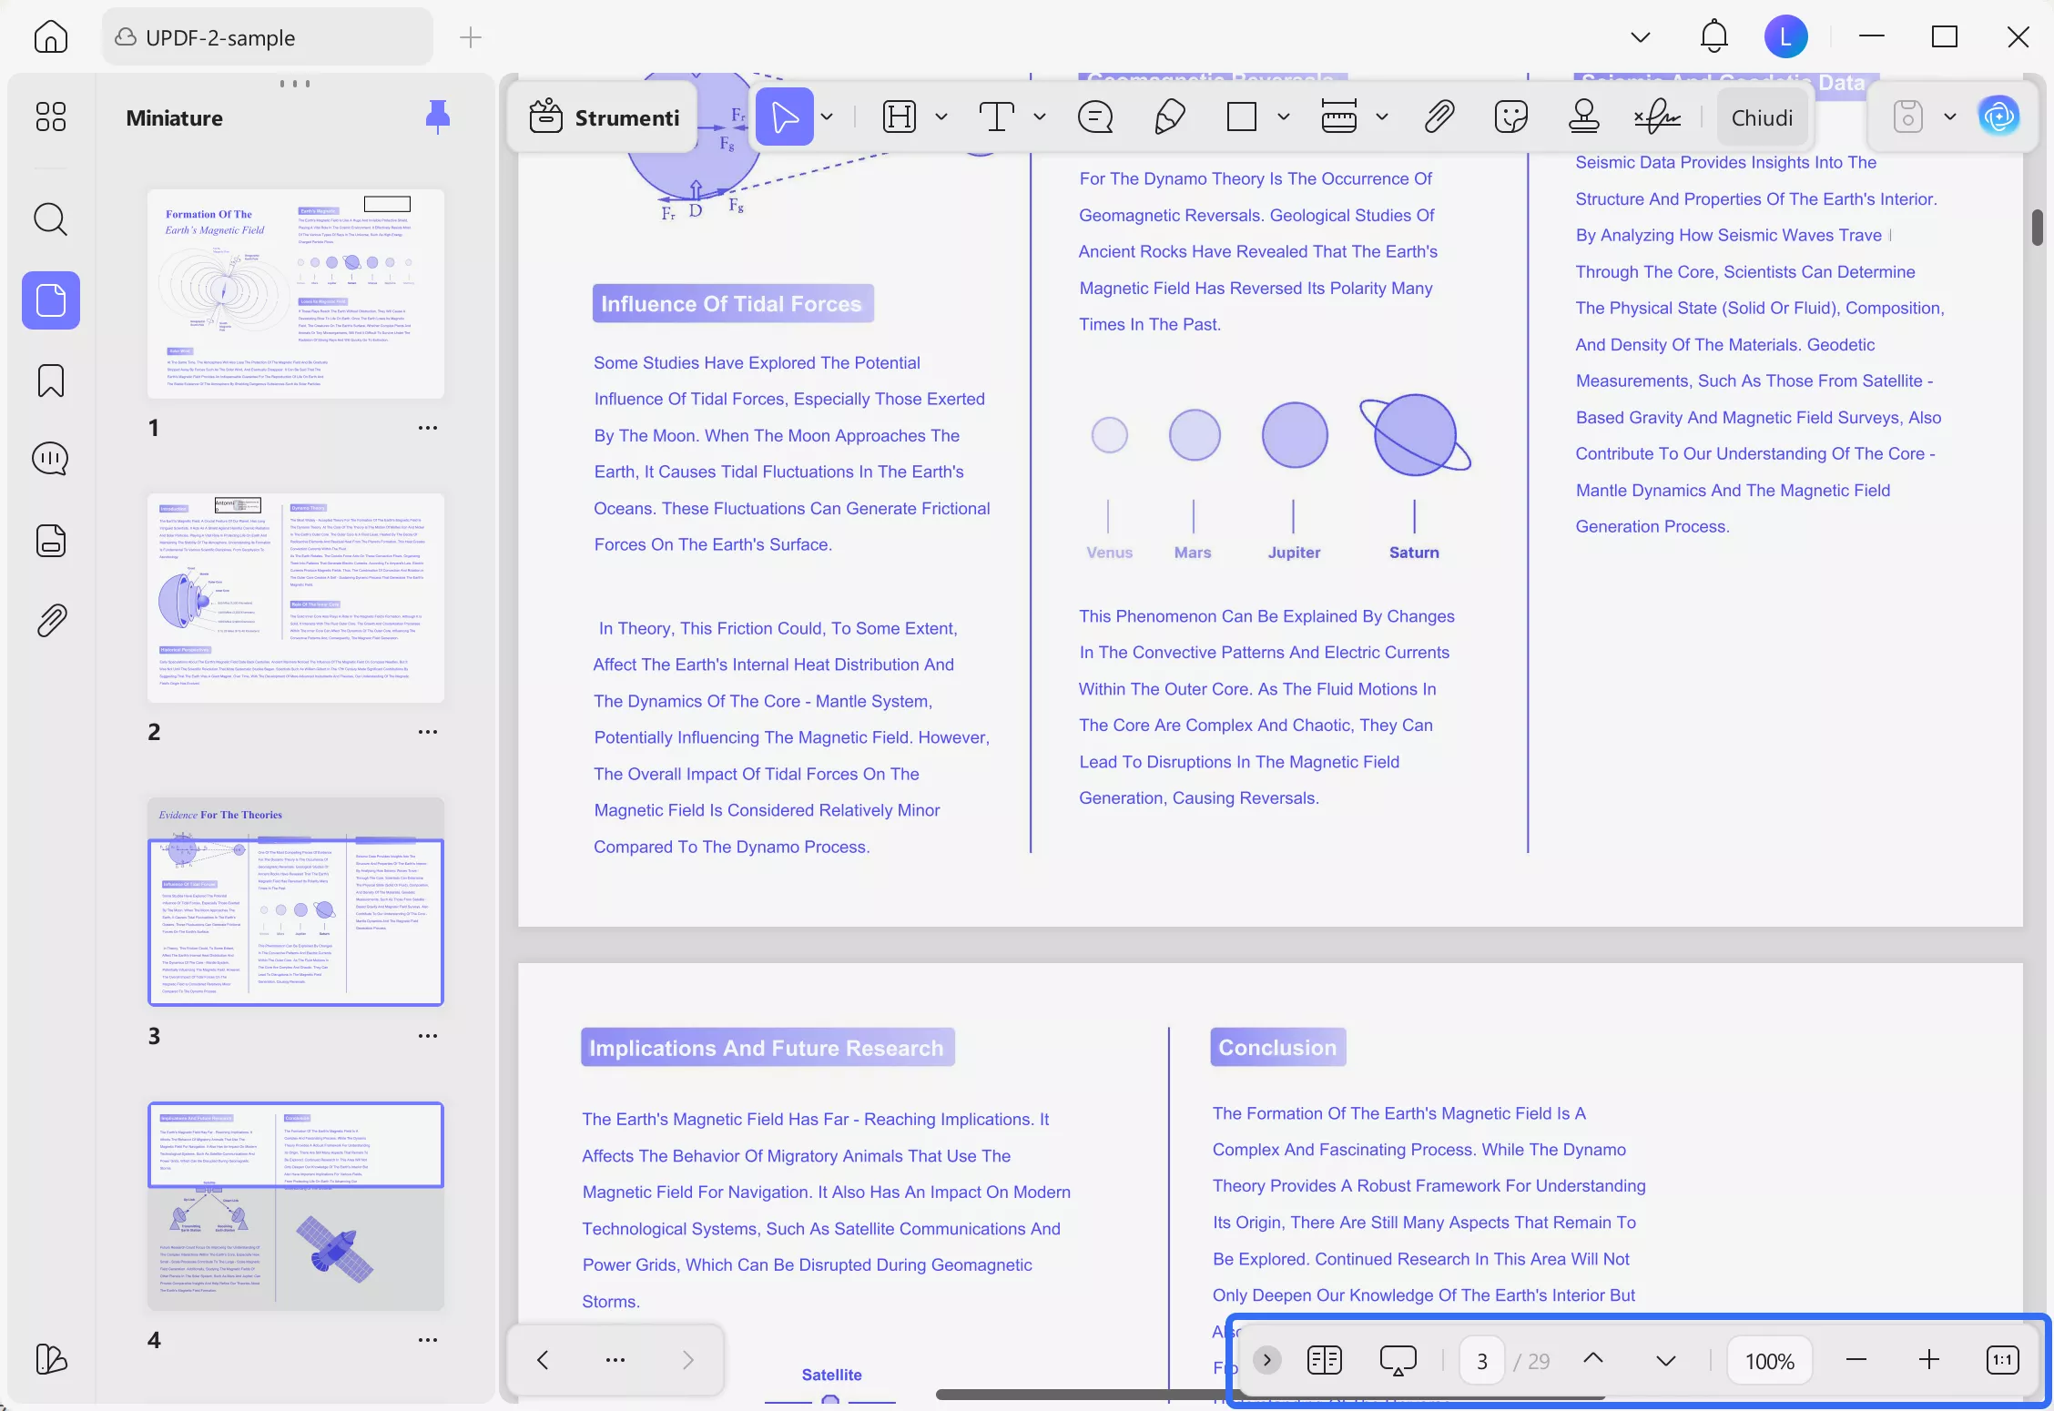2054x1411 pixels.
Task: Toggle actual size 1:1 view
Action: 2002,1360
